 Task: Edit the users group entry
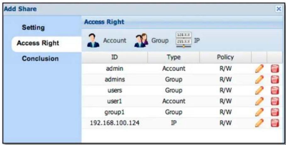point(259,90)
